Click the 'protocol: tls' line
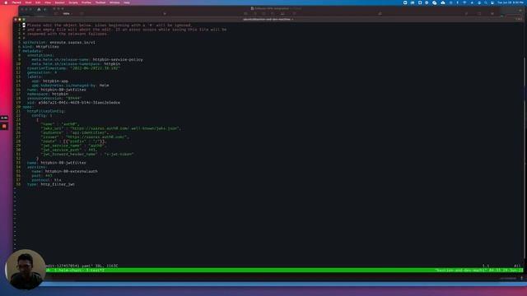 click(x=46, y=180)
